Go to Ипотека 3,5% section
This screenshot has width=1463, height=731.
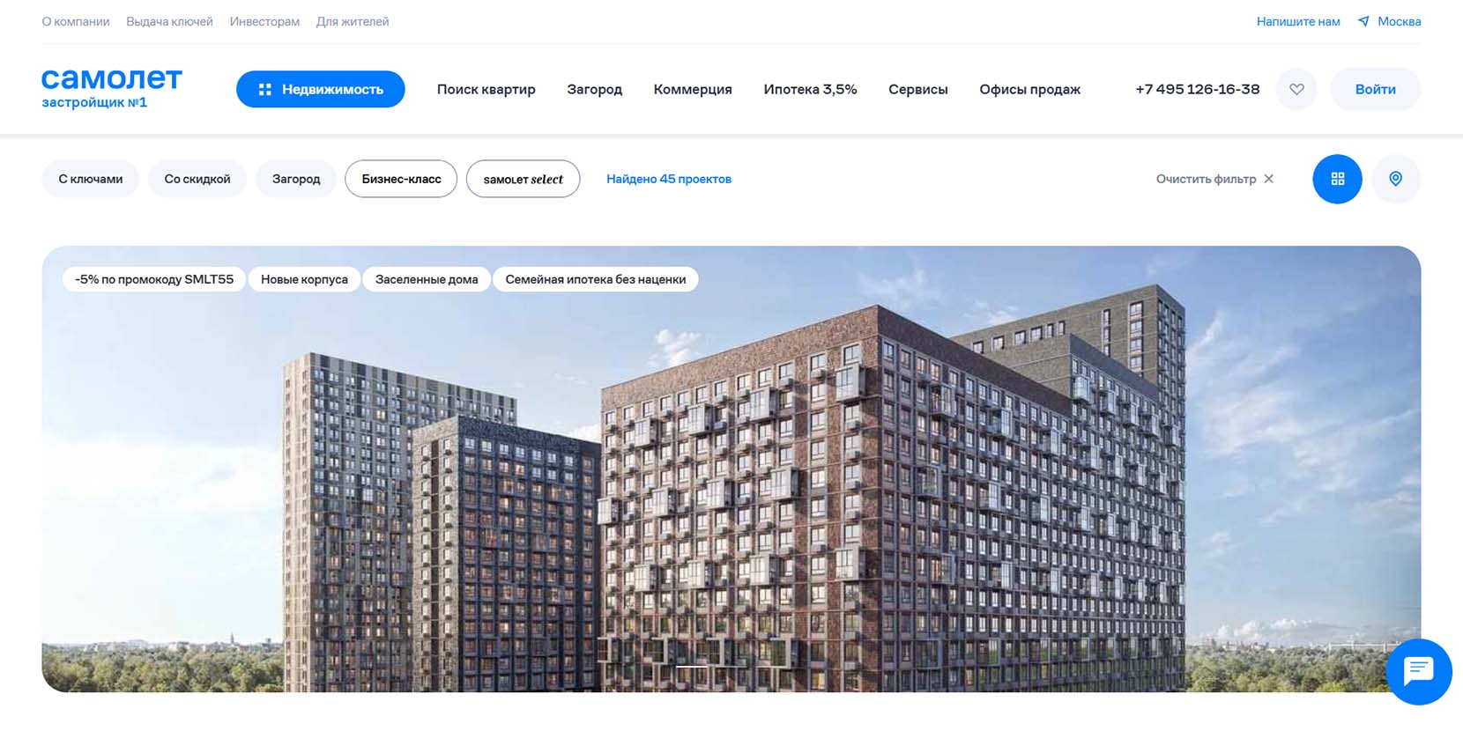pyautogui.click(x=810, y=89)
